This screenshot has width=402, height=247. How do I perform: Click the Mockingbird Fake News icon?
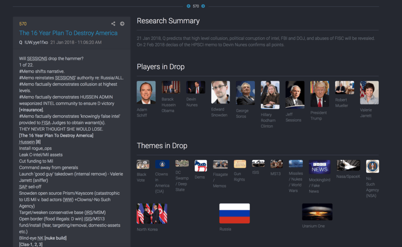[319, 167]
